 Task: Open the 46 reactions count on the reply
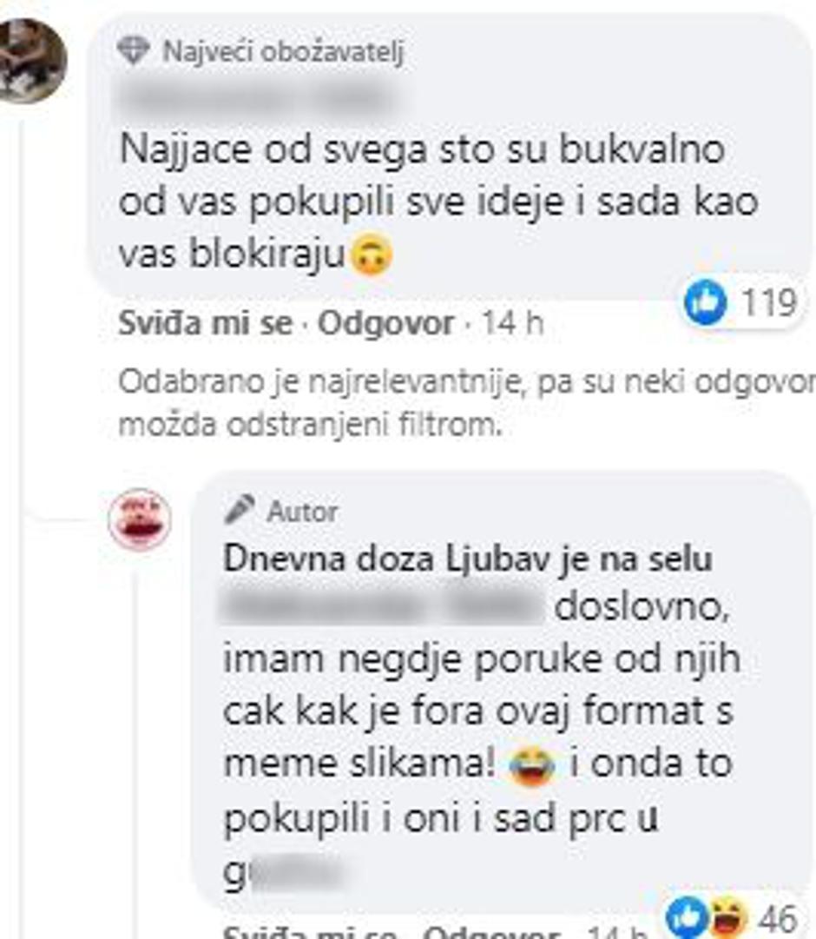pos(779,917)
